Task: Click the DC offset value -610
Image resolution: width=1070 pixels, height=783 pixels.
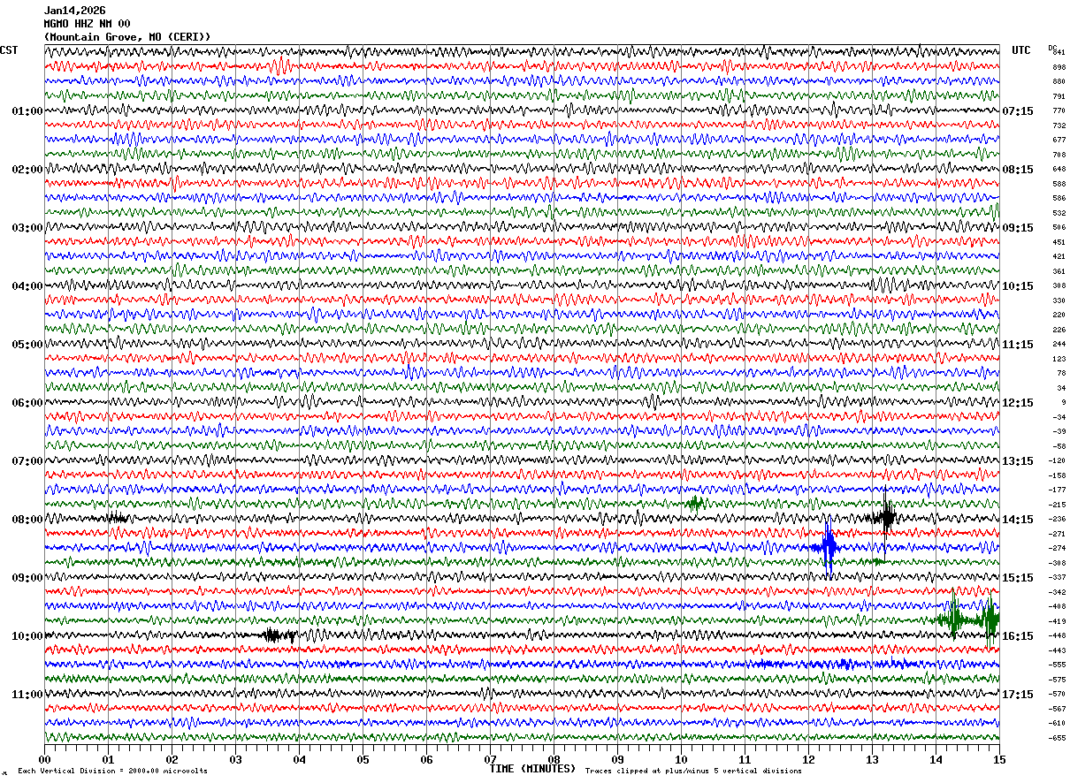Action: tap(1058, 724)
